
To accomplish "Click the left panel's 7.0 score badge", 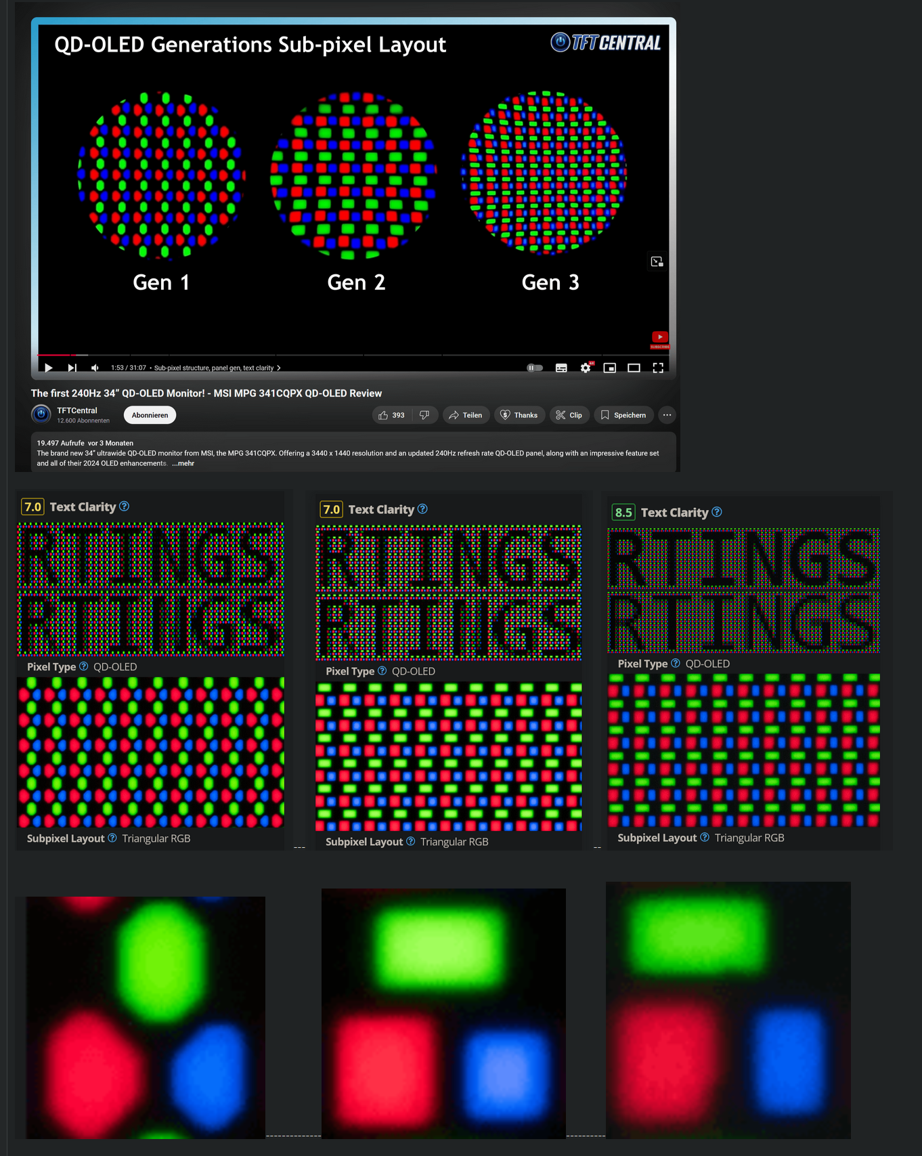I will tap(32, 507).
